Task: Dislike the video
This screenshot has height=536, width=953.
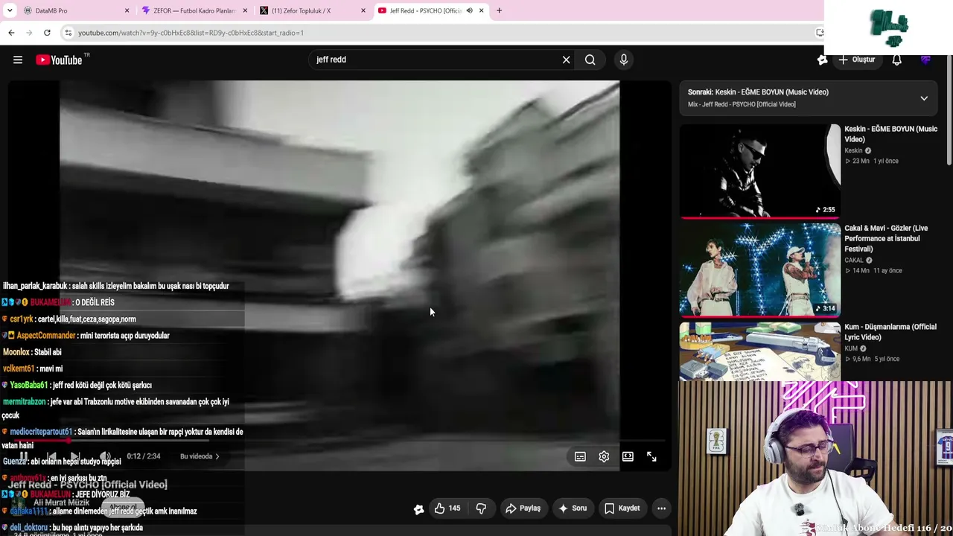Action: tap(481, 508)
